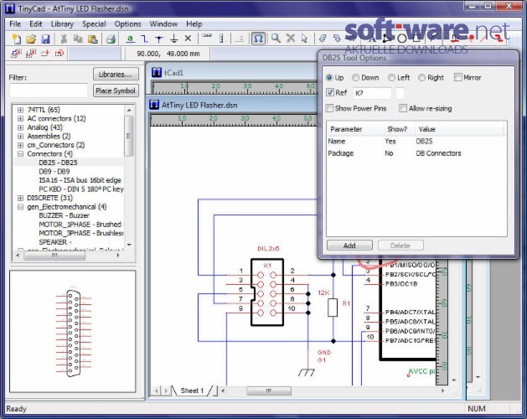Select the Zoom magnifier tool

(276, 39)
